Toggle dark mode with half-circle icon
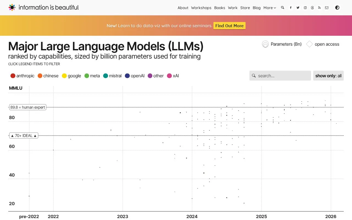The height and width of the screenshot is (220, 352). coord(337,8)
